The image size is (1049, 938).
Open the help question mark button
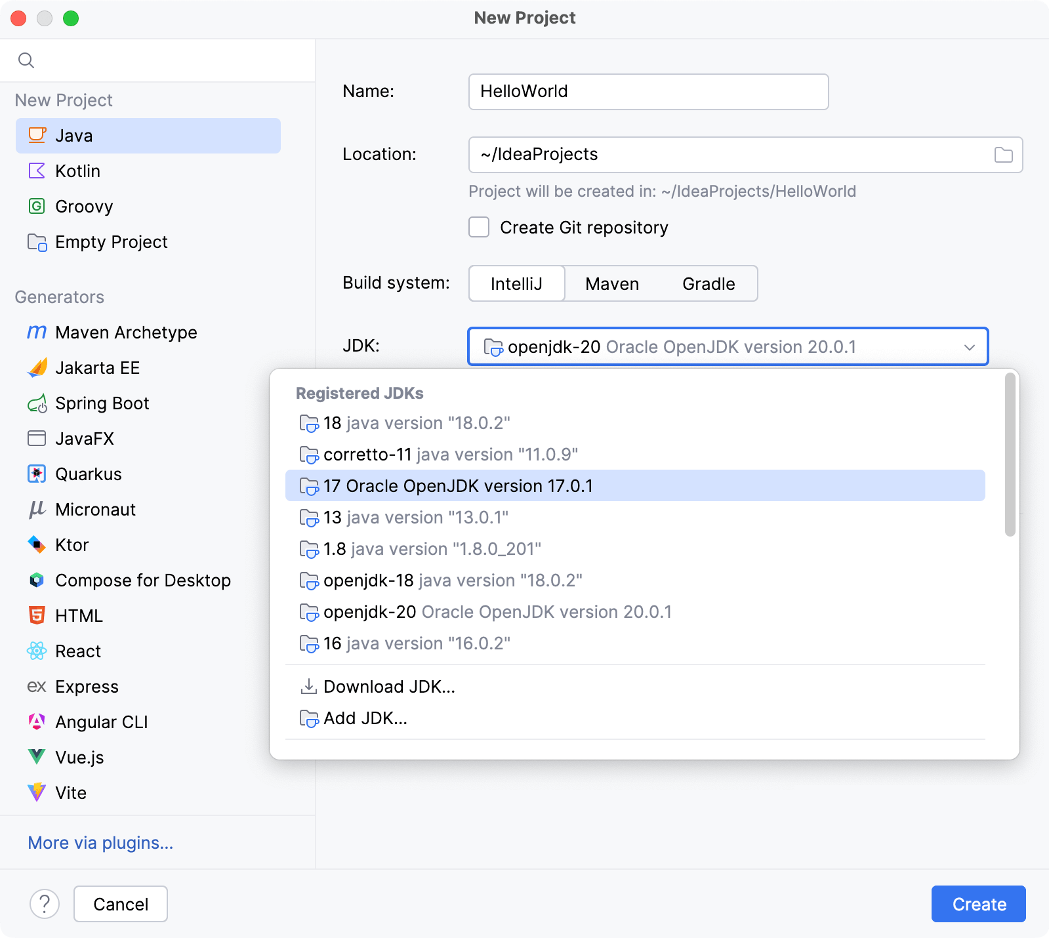[45, 904]
